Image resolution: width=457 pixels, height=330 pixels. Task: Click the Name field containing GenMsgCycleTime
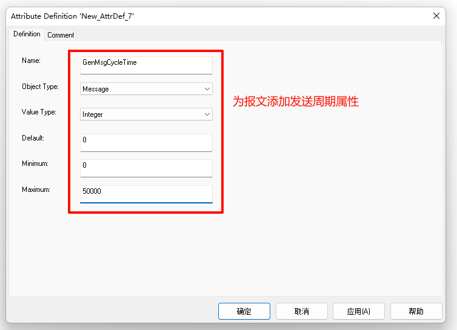click(x=146, y=65)
